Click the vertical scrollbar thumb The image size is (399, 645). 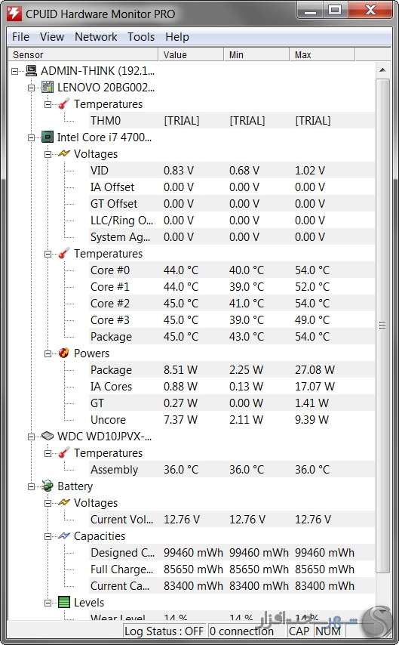click(x=382, y=325)
